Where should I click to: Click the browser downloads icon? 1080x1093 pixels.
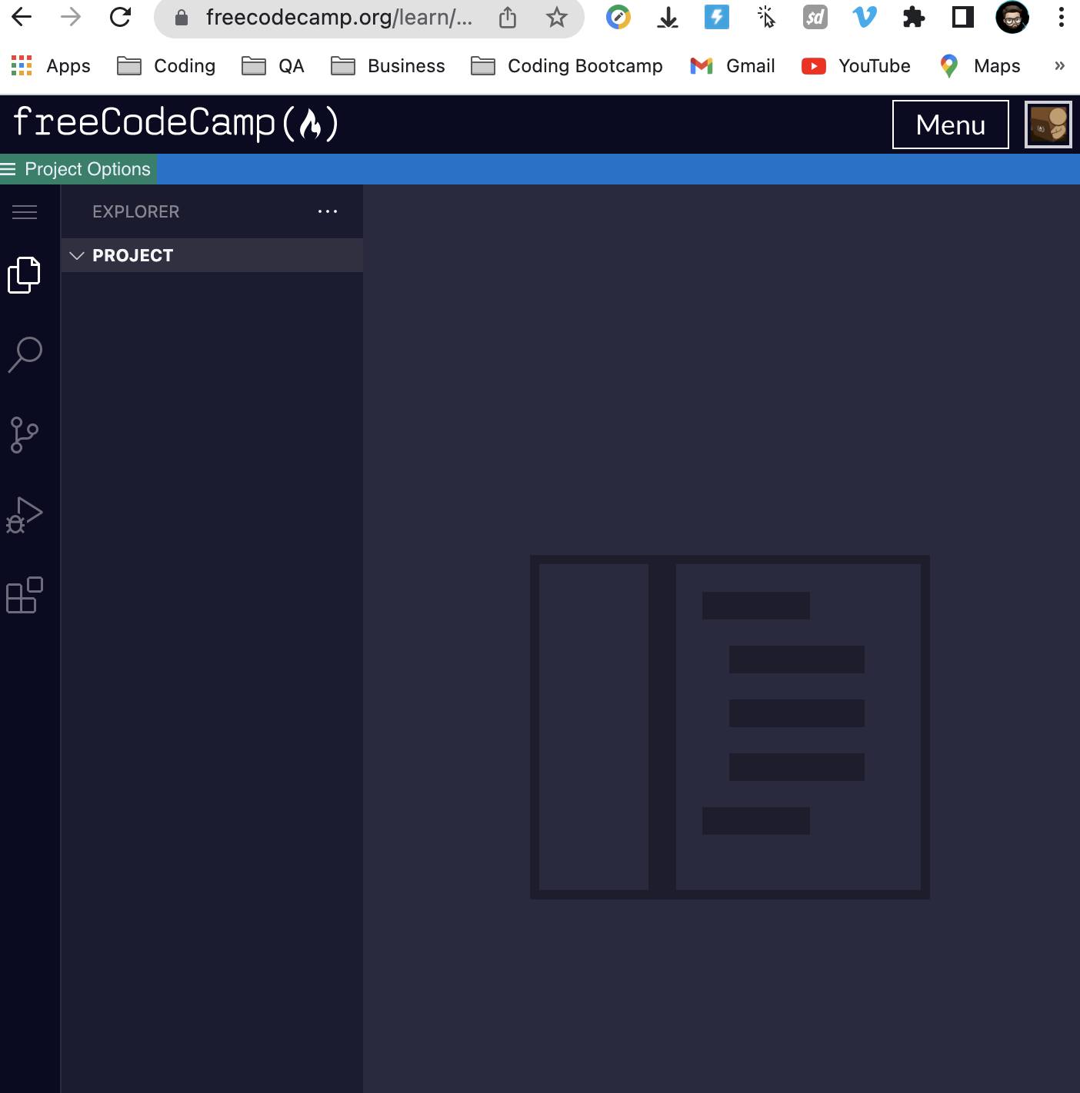[x=667, y=17]
